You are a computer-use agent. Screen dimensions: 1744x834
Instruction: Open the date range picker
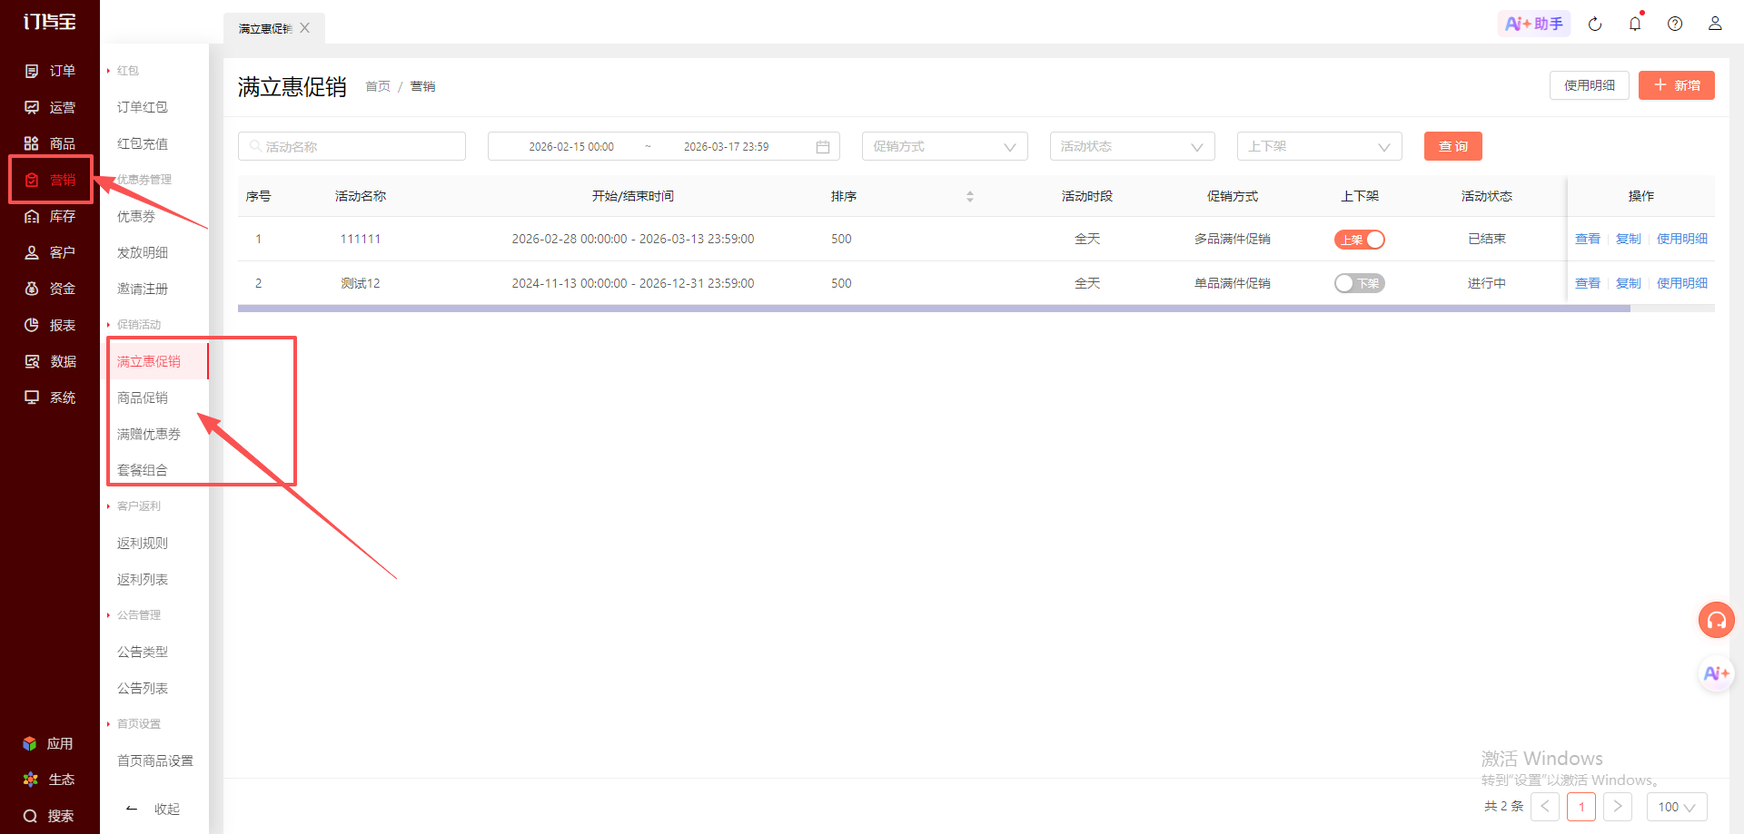point(663,146)
